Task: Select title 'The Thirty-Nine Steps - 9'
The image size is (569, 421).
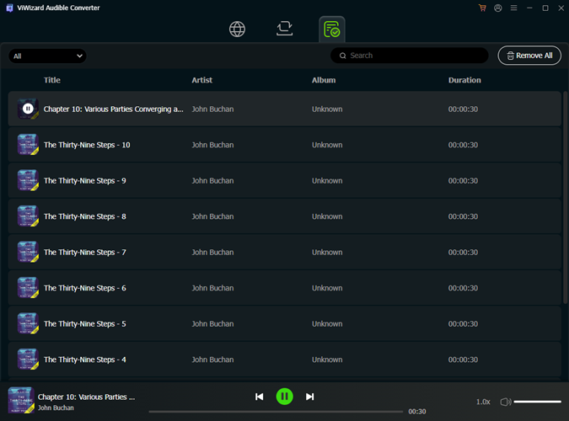Action: [x=85, y=180]
